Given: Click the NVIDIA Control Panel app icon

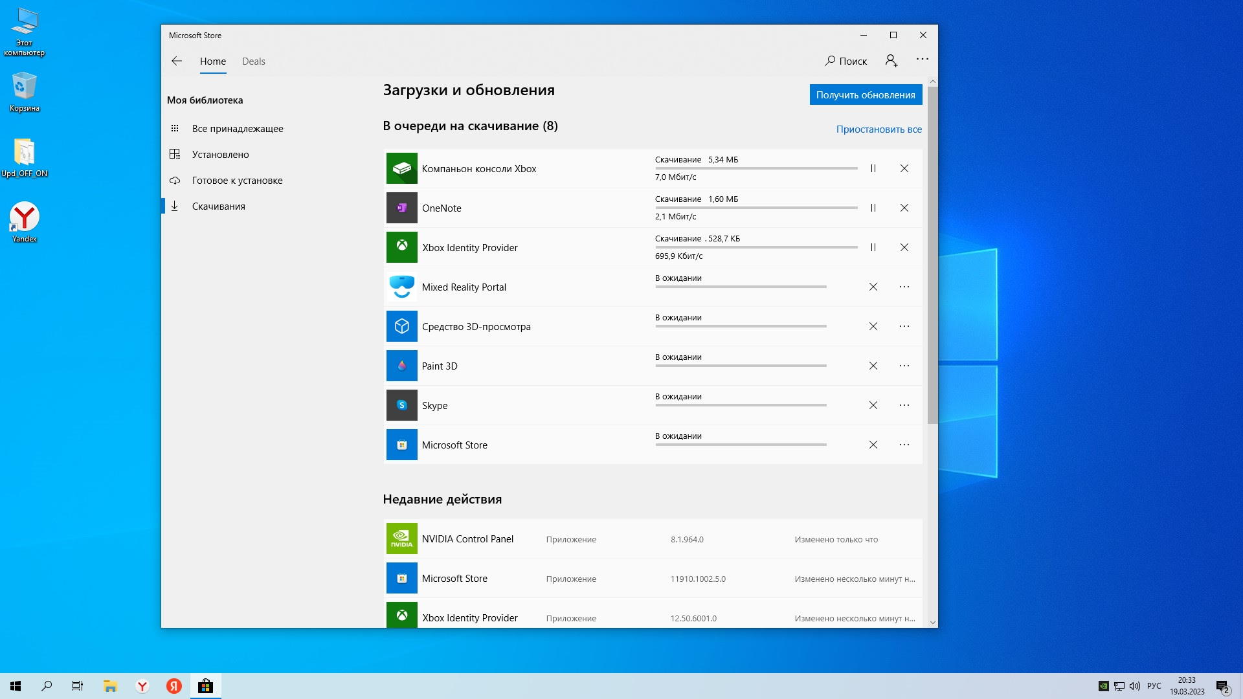Looking at the screenshot, I should coord(401,538).
